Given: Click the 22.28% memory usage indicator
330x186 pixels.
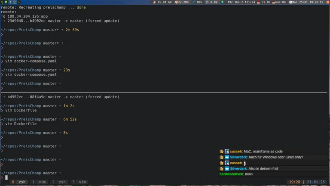Looking at the screenshot, I should coord(183,2).
